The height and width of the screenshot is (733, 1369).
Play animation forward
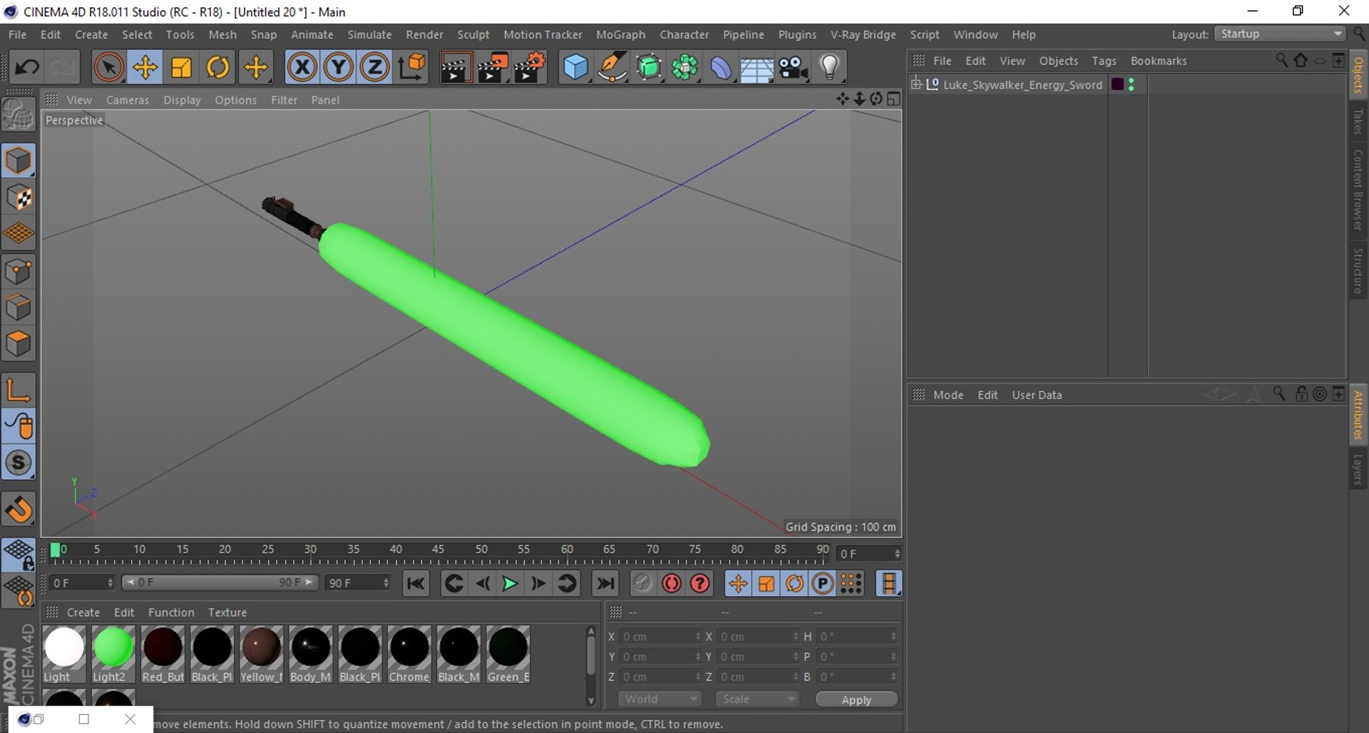click(510, 584)
